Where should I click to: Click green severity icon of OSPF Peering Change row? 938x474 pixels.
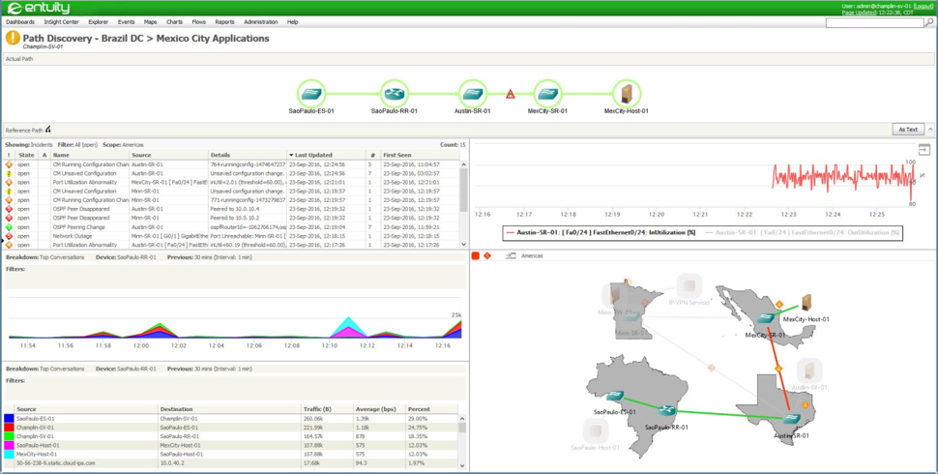tap(9, 227)
